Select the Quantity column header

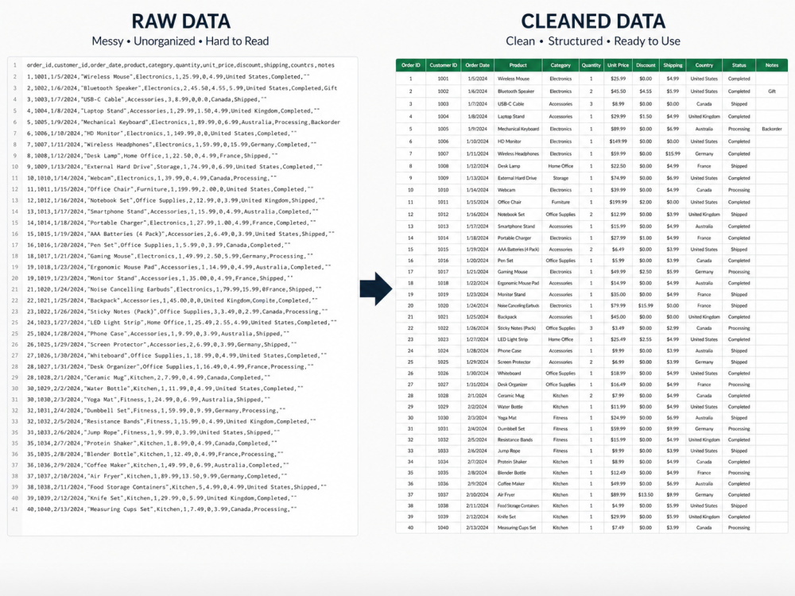tap(591, 65)
